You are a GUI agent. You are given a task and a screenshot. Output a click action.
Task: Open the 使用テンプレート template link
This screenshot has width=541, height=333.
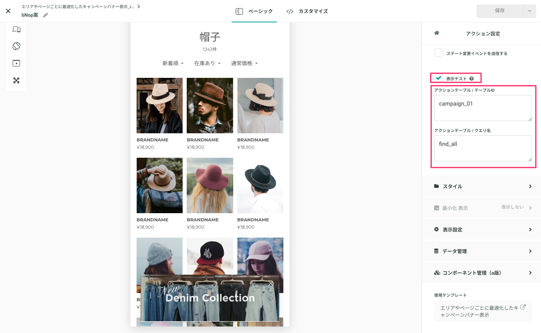click(483, 311)
